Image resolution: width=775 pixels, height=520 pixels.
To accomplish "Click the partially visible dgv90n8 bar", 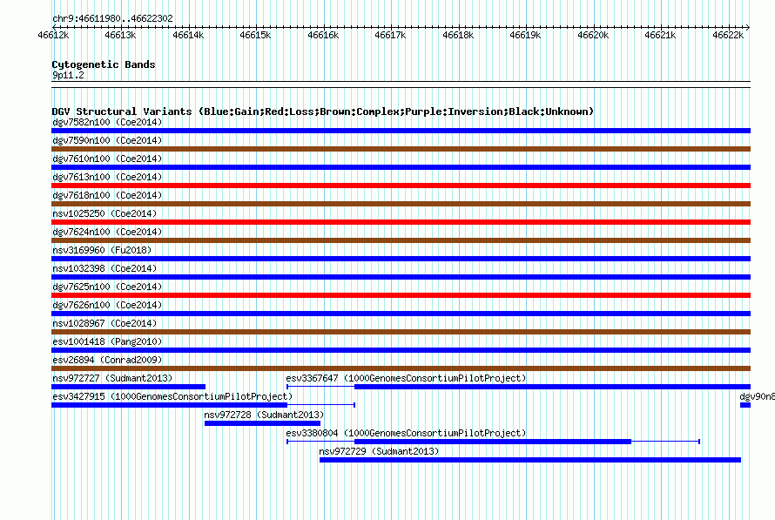I will coord(745,405).
